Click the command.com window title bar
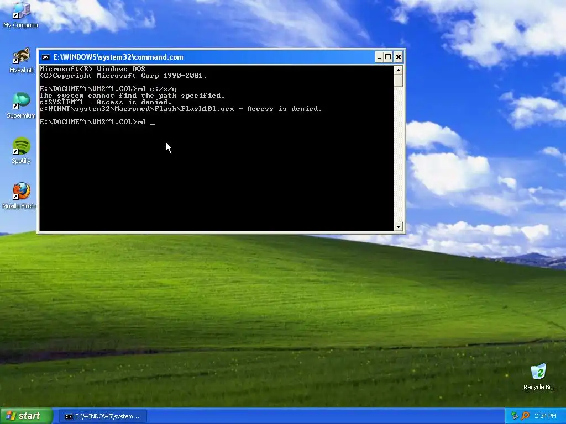566x424 pixels. 221,57
